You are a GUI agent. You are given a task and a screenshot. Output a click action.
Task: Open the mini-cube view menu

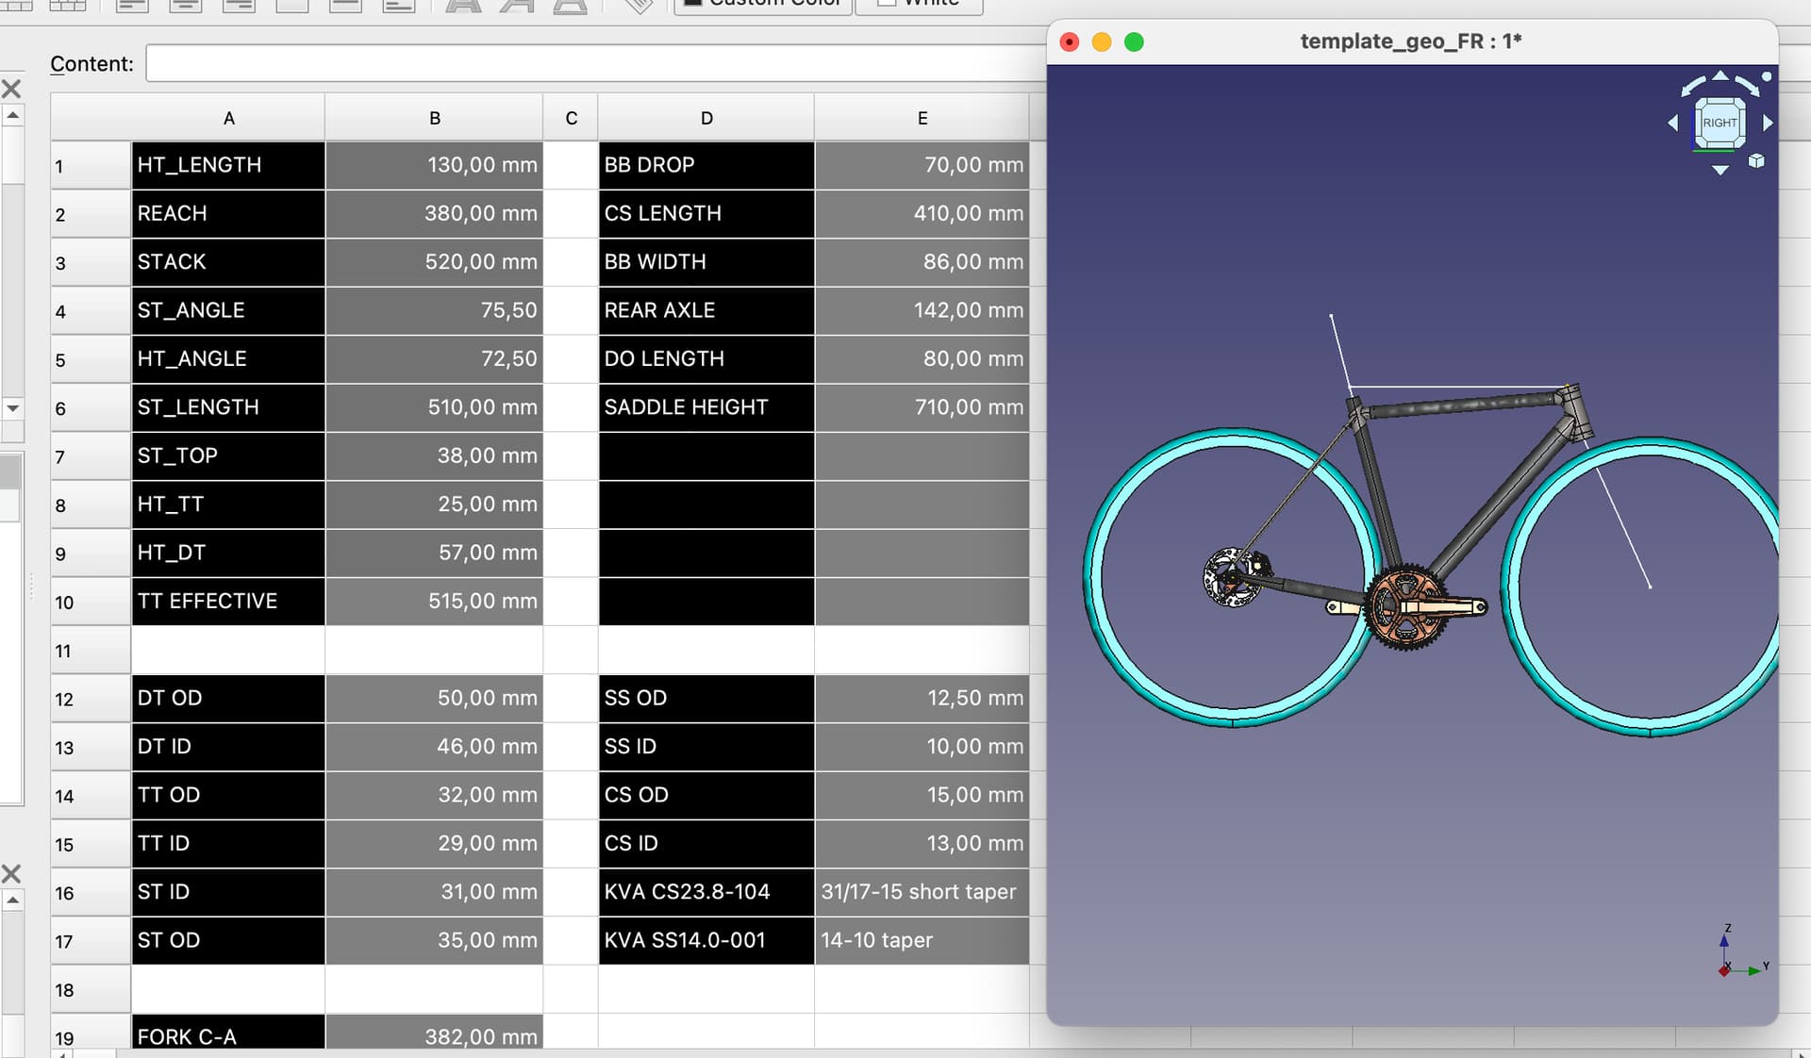coord(1756,161)
